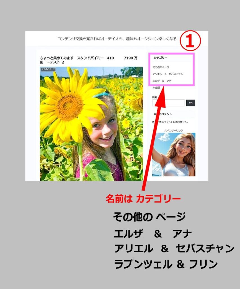
Task: Click the sunflower girl featured photo
Action: (91, 124)
